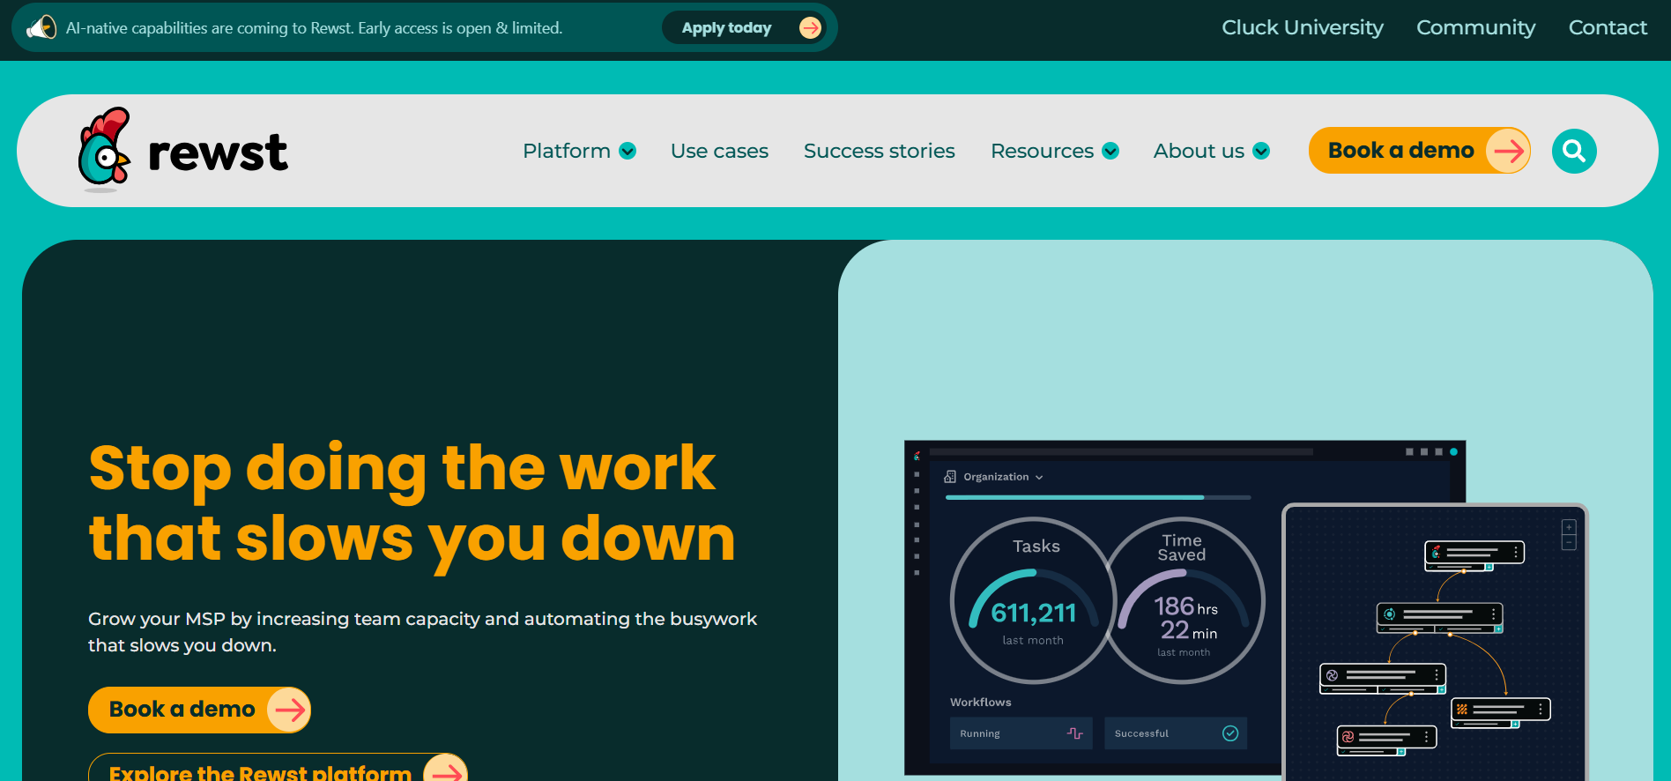Open the Cluck University link
This screenshot has height=781, width=1671.
coord(1302,28)
